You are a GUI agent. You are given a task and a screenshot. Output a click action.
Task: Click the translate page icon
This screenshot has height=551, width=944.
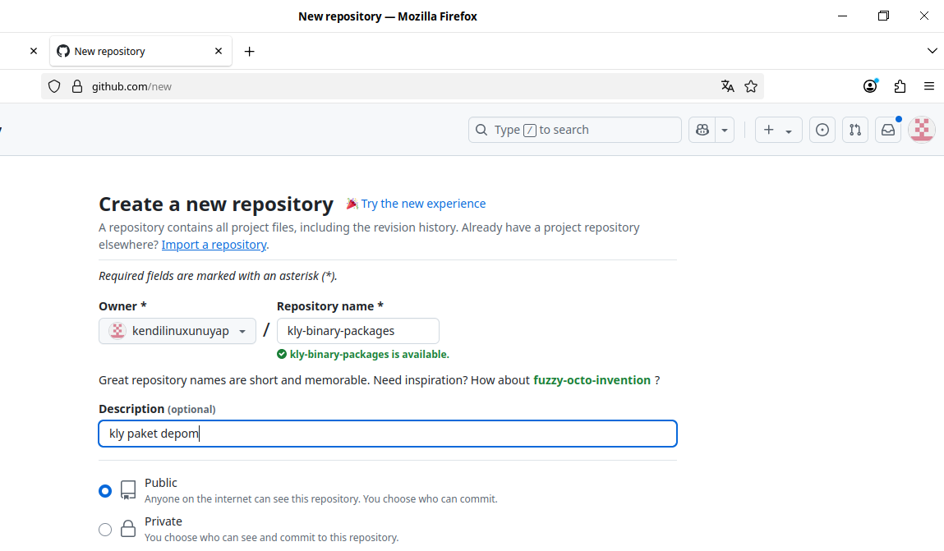point(727,86)
